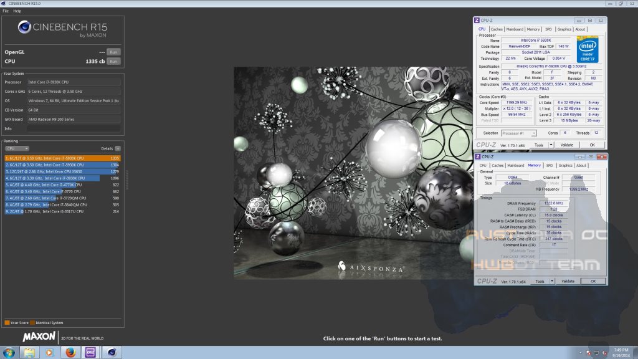
Task: Switch to CPU-Z taskbar icon
Action: click(90, 352)
